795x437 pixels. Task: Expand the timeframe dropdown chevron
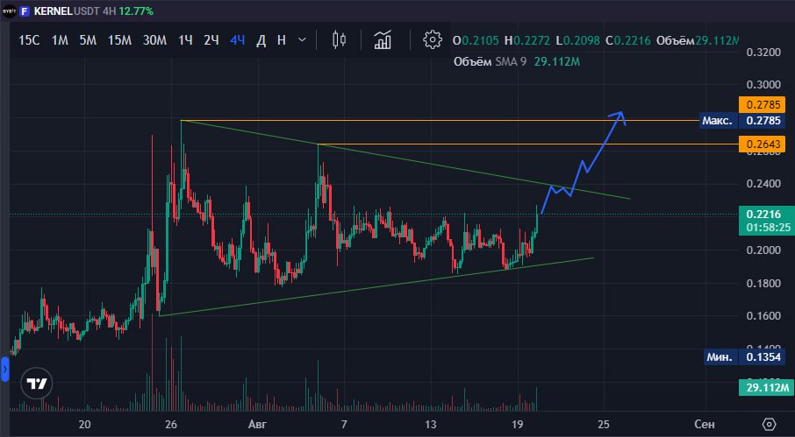pos(302,40)
